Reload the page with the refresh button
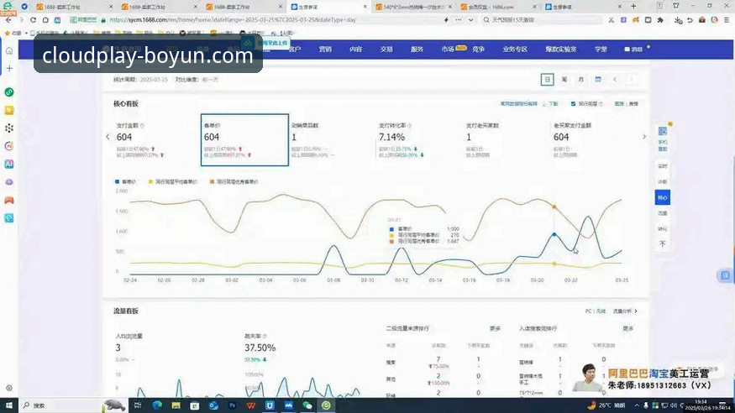 [x=33, y=20]
